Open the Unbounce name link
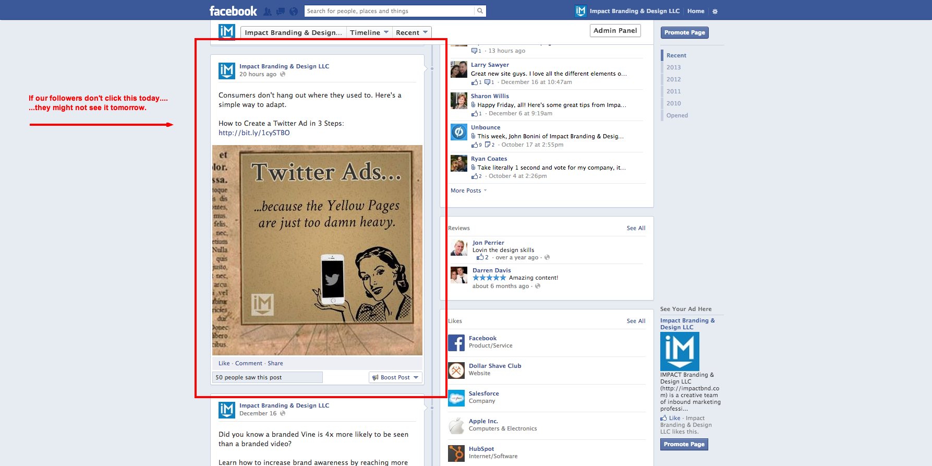Screen dimensions: 932x466 [486, 127]
